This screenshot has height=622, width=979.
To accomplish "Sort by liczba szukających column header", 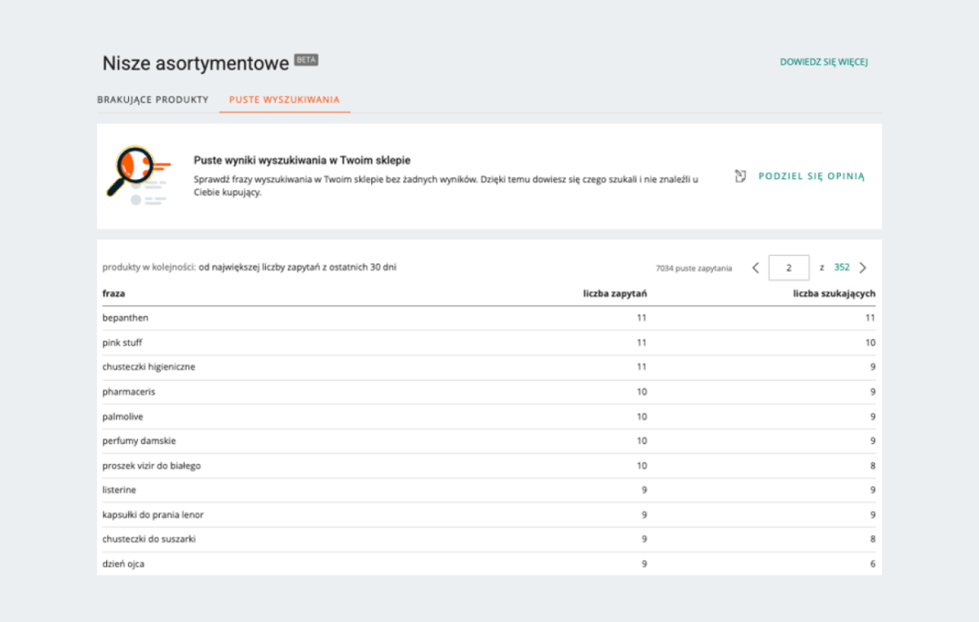I will (x=834, y=293).
